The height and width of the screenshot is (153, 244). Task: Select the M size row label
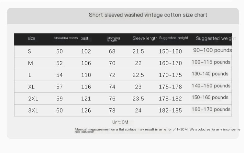click(30, 63)
